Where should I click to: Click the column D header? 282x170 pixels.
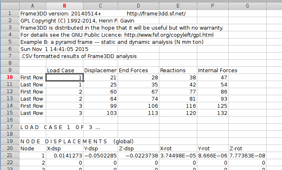138,5
